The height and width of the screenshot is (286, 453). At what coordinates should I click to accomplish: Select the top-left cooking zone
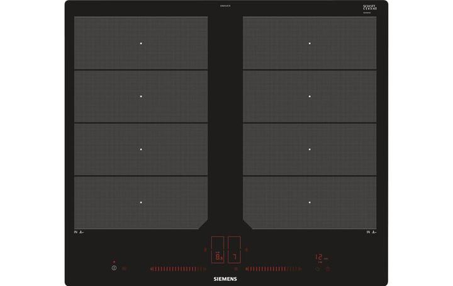pyautogui.click(x=141, y=43)
